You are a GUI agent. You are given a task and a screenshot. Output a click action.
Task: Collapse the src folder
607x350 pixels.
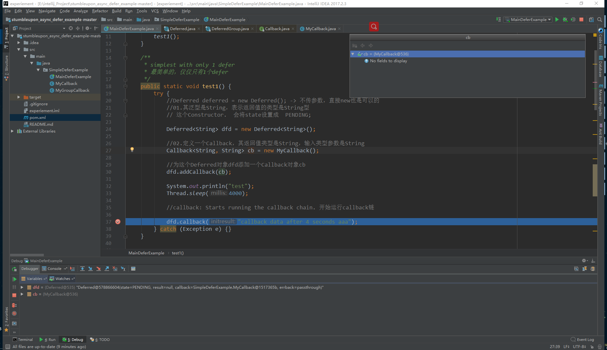19,49
